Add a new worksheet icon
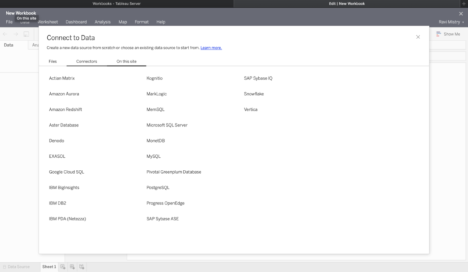 coord(62,267)
